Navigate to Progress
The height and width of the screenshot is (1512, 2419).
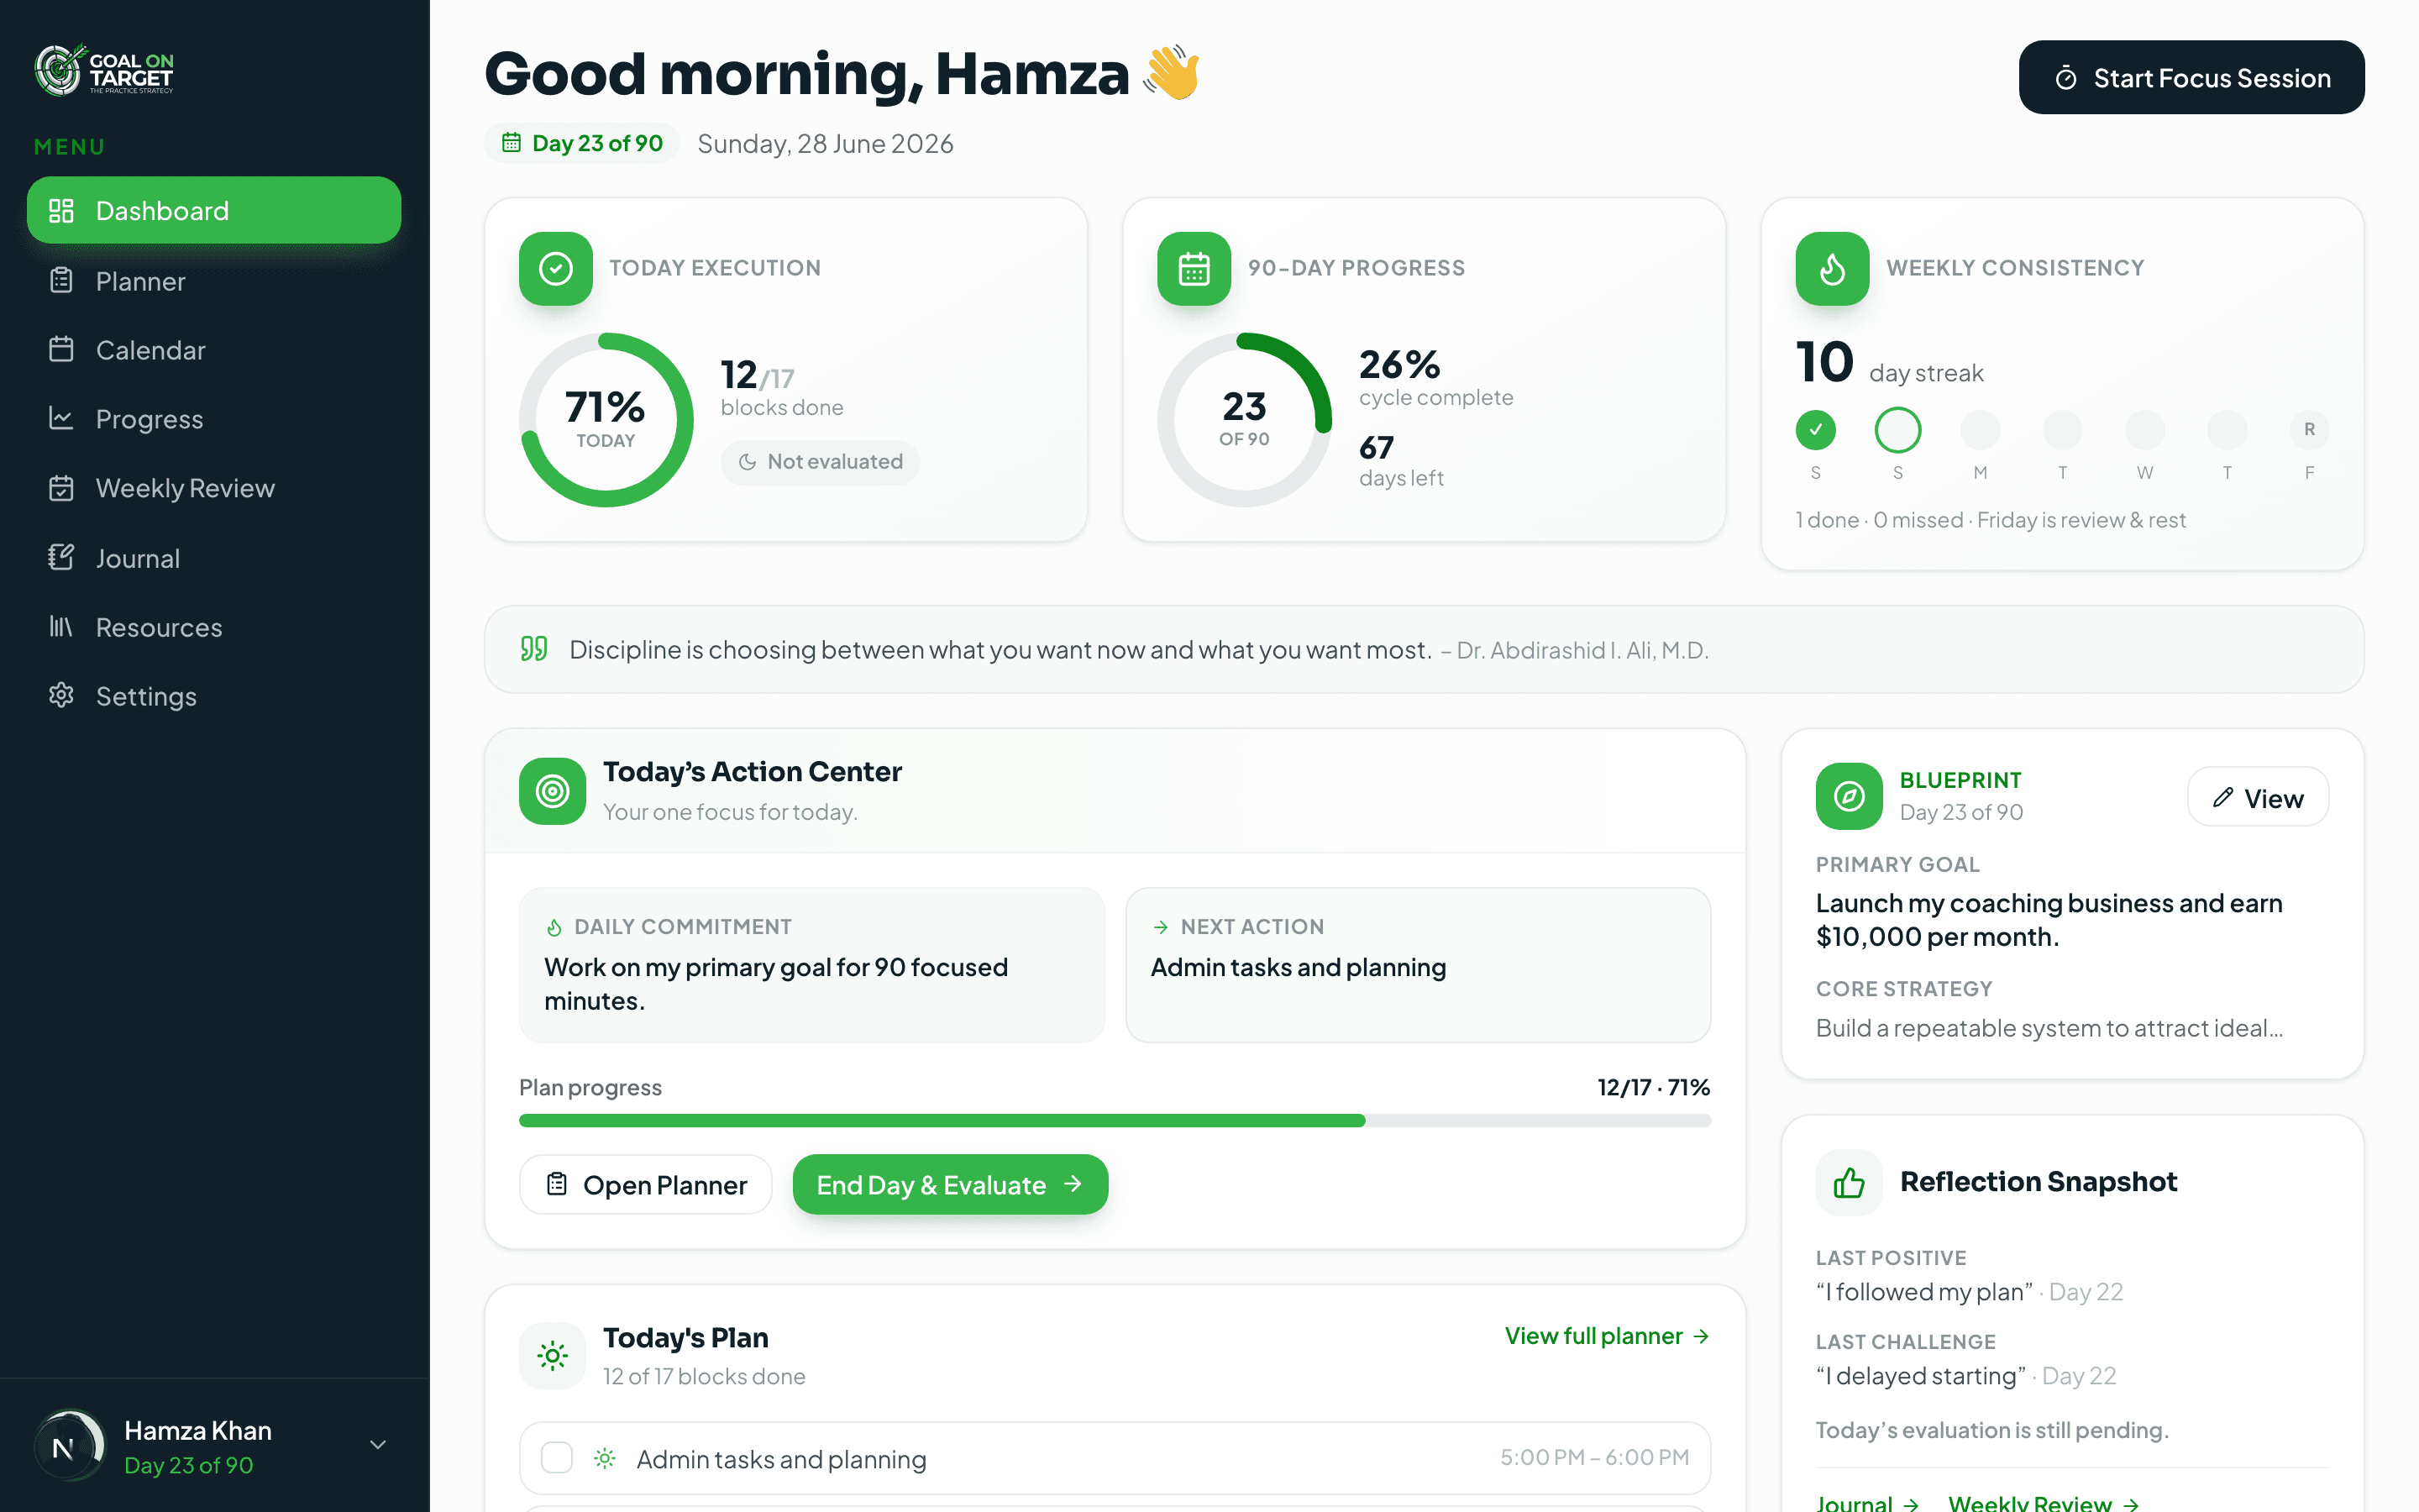point(214,419)
